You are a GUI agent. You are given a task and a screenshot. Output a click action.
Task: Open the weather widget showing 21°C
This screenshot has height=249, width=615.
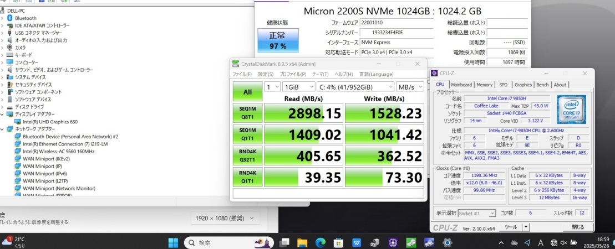pyautogui.click(x=13, y=242)
